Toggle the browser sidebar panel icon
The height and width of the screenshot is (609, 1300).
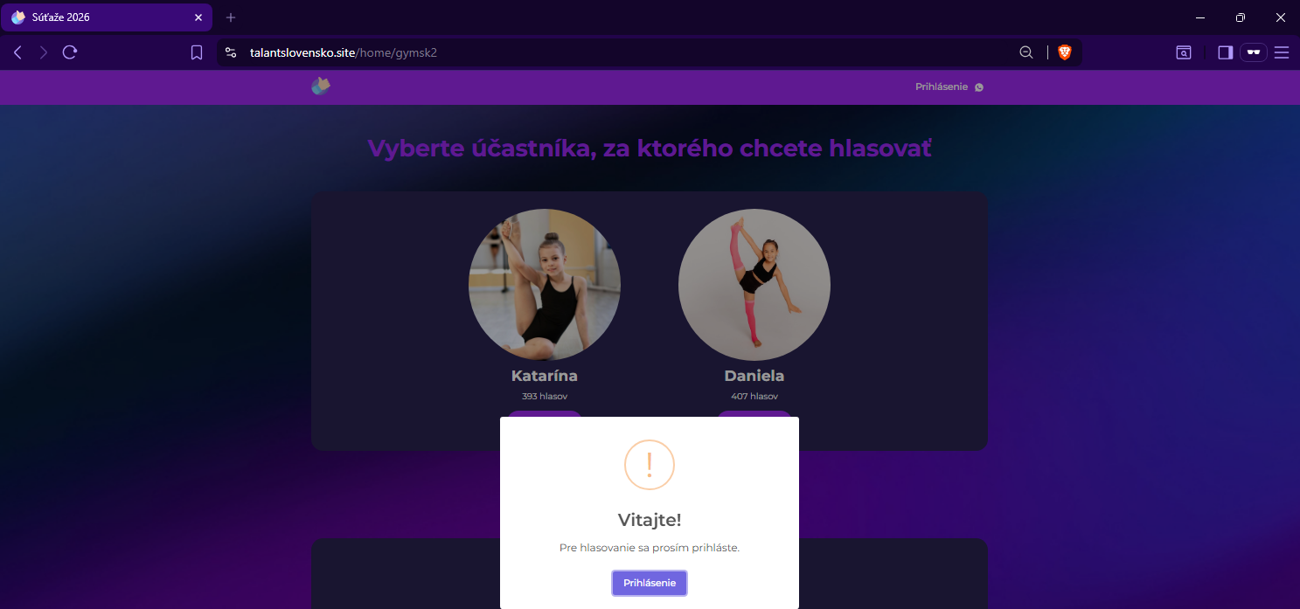[x=1225, y=52]
